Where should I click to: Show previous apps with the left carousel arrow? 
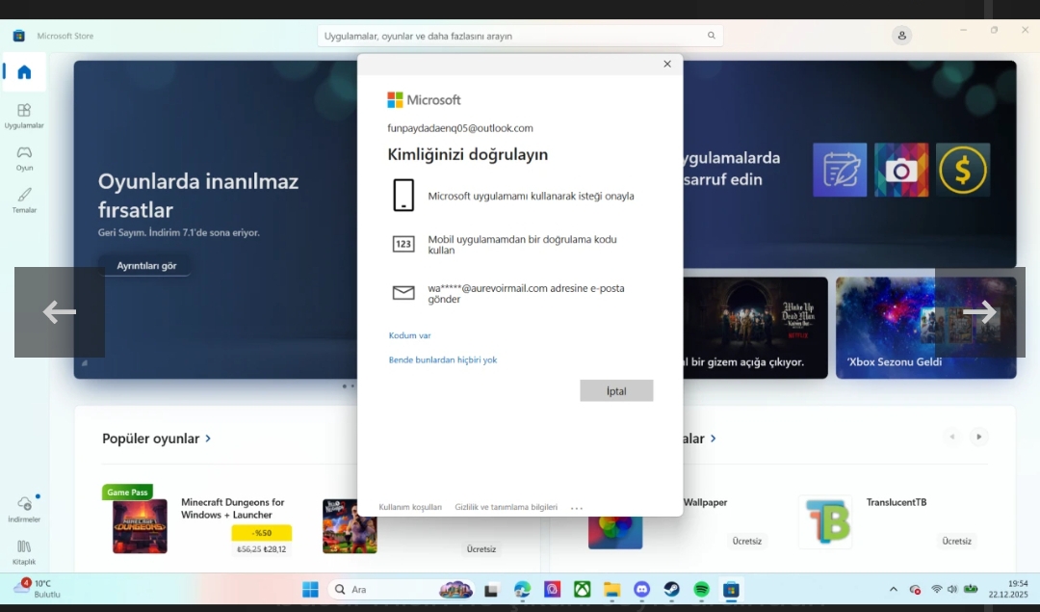click(951, 437)
